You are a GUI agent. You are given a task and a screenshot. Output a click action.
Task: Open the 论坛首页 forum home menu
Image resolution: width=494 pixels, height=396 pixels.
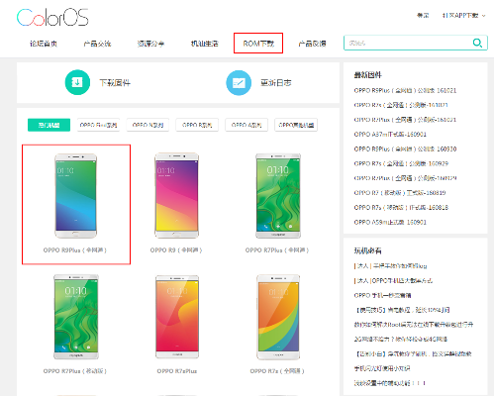tap(44, 44)
